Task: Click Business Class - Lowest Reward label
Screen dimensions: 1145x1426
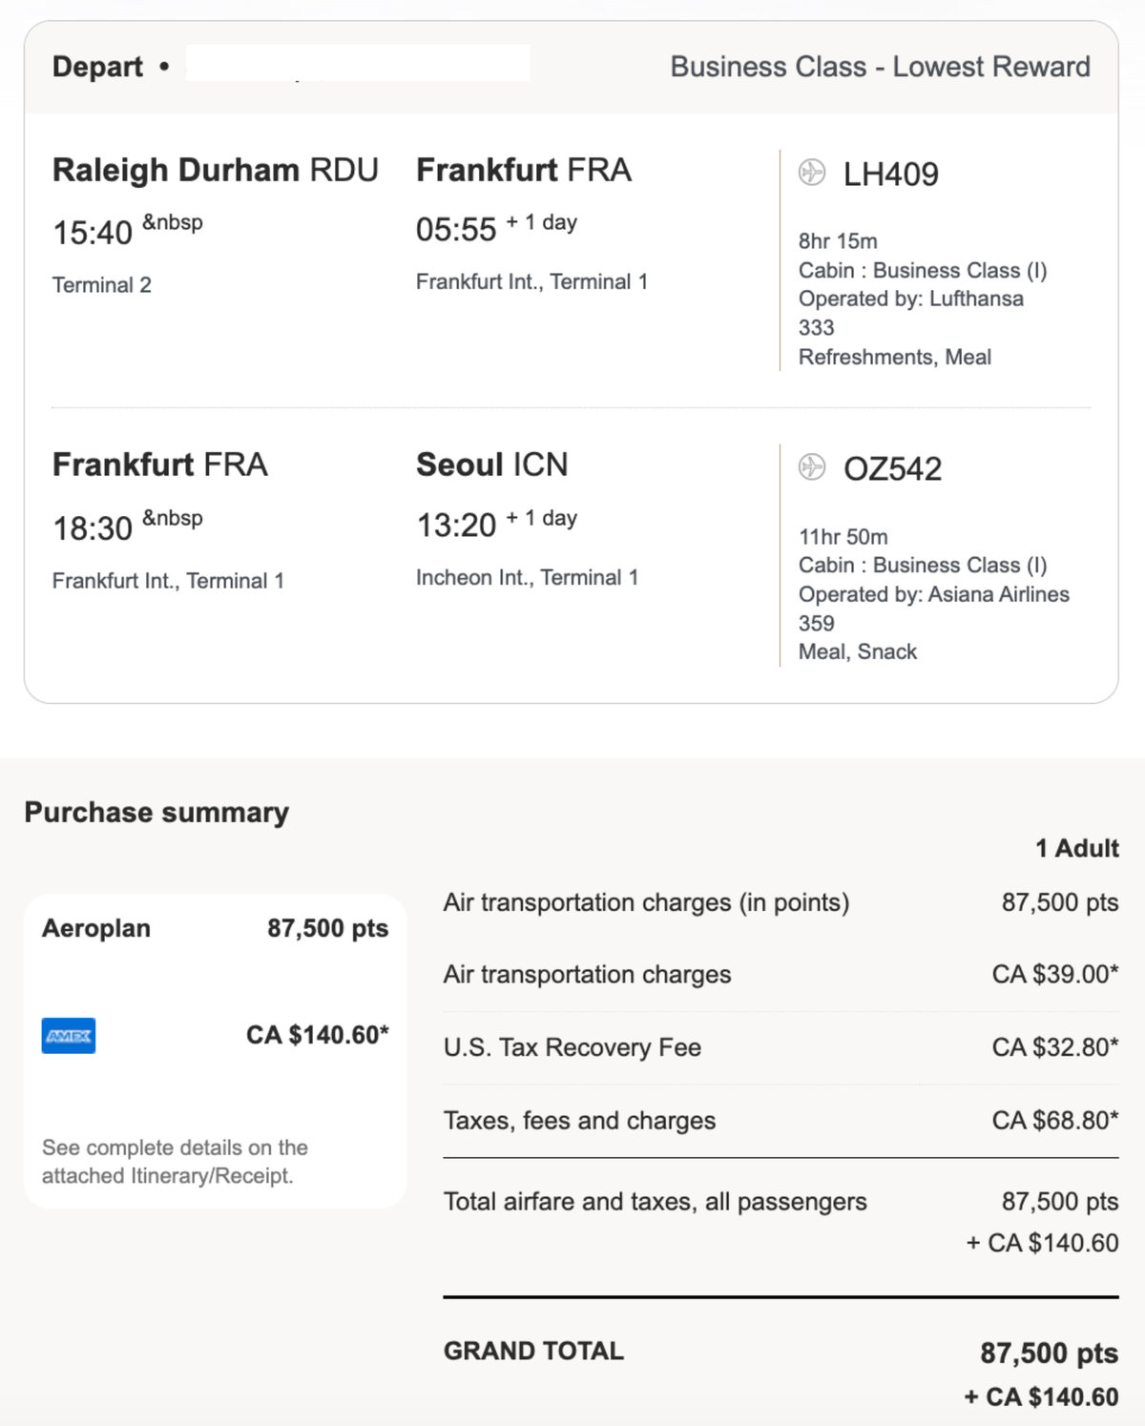Action: pos(880,67)
